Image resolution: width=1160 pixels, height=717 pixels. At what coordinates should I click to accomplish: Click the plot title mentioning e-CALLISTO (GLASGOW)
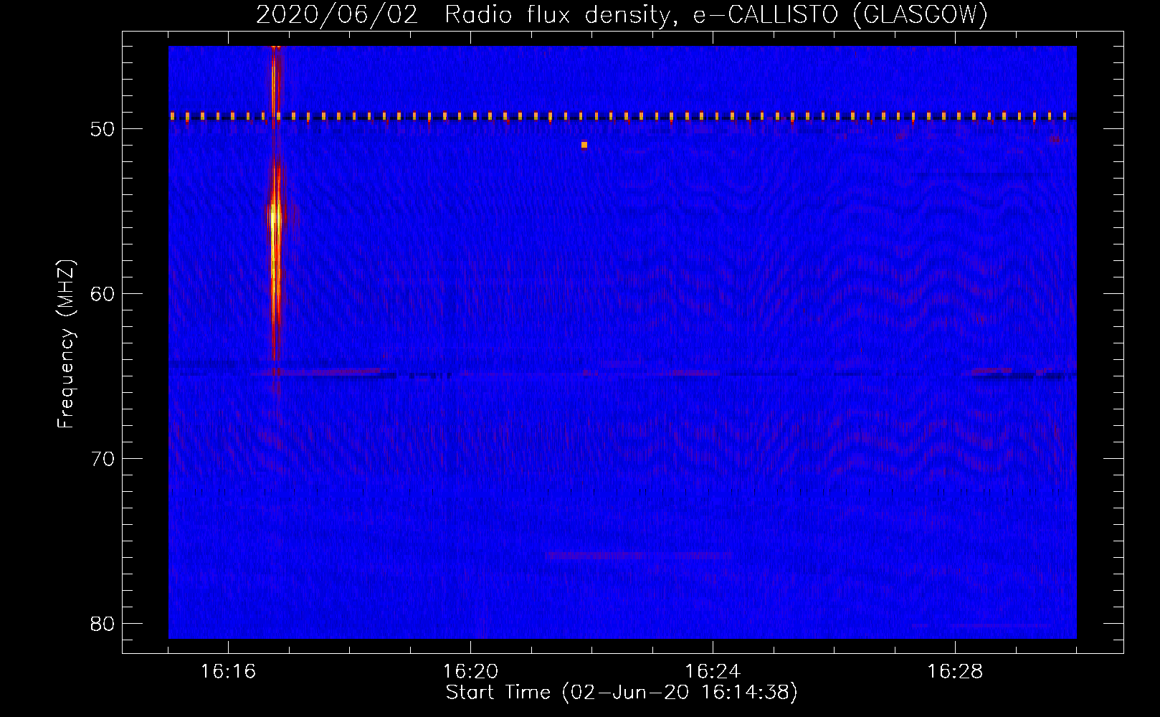tap(622, 14)
